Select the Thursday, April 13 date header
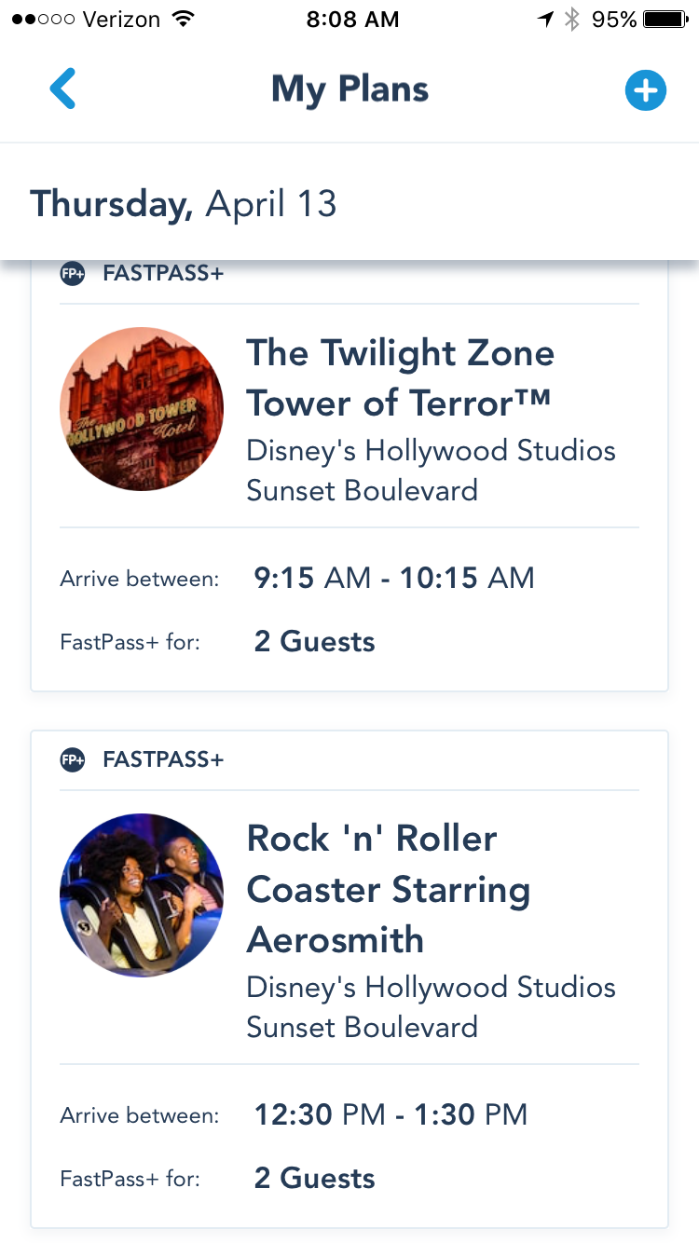This screenshot has width=699, height=1243. click(184, 203)
